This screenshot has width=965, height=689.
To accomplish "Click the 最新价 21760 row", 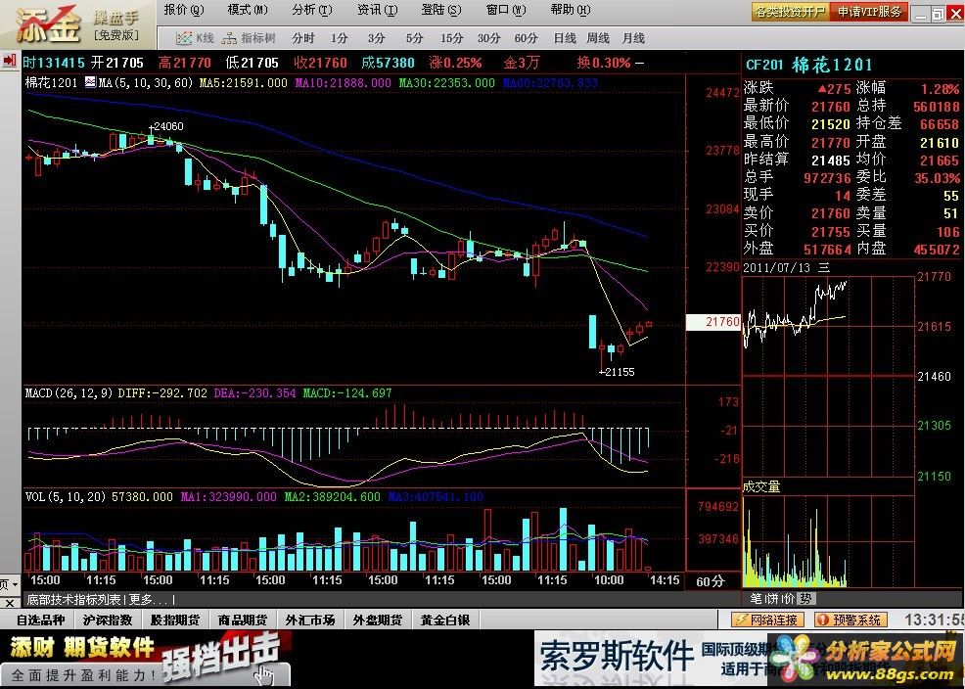I will coord(797,107).
